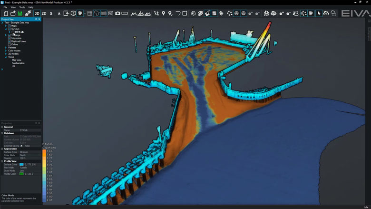The width and height of the screenshot is (371, 209).
Task: Toggle the grid display icon
Action: pos(89,13)
